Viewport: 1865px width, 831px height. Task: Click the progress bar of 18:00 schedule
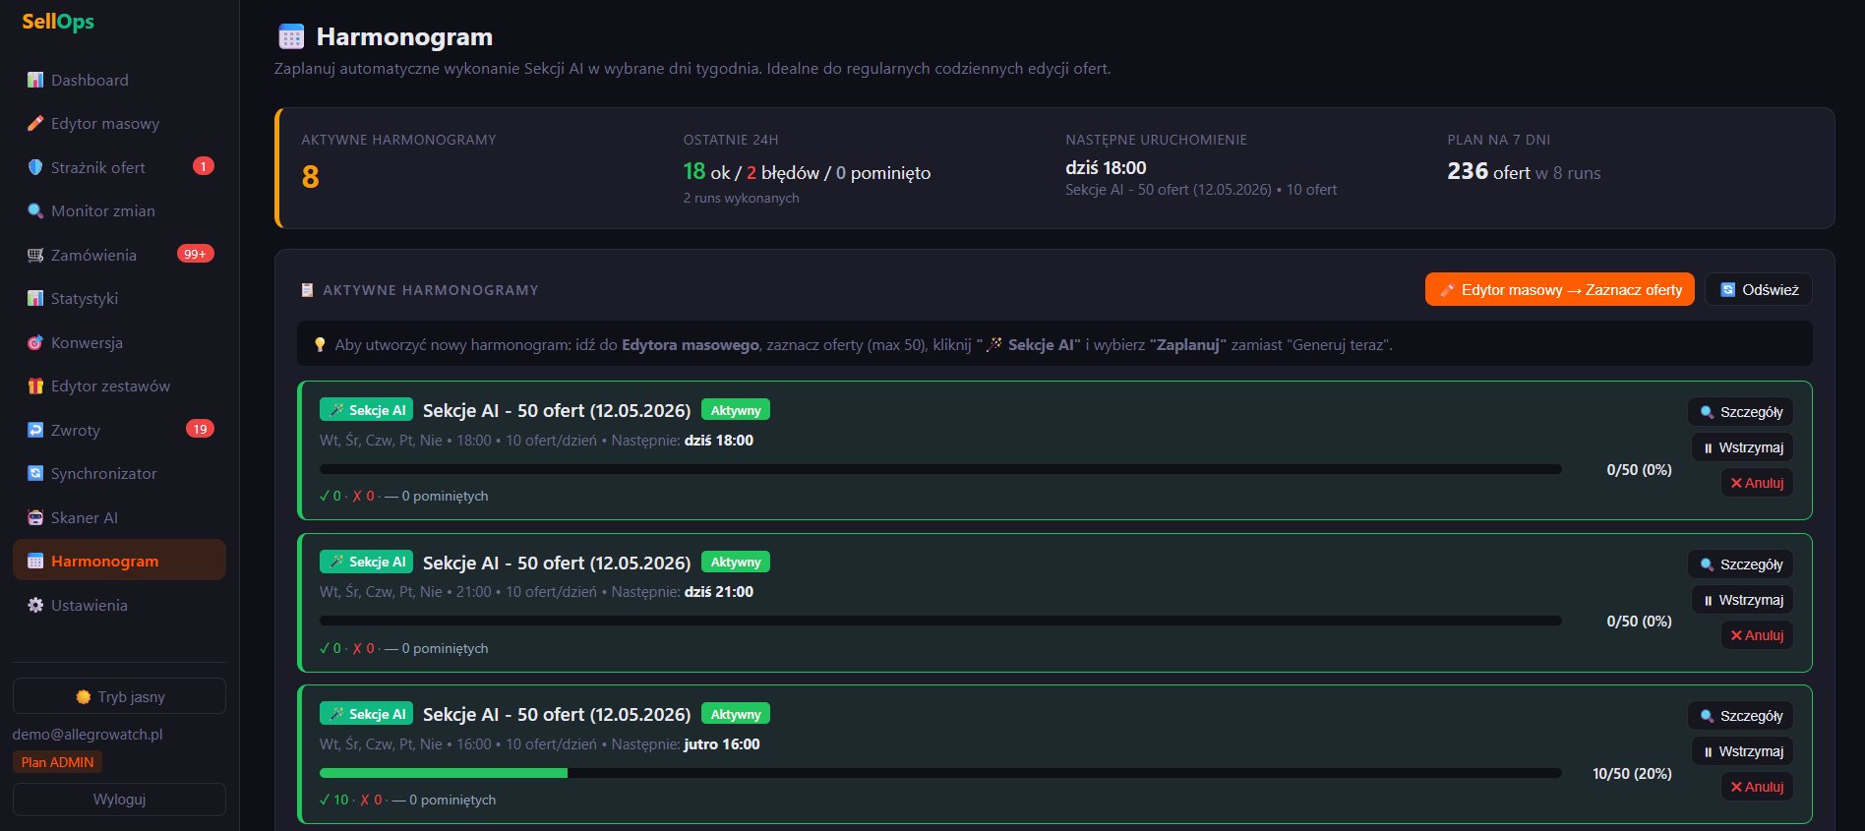(x=940, y=469)
